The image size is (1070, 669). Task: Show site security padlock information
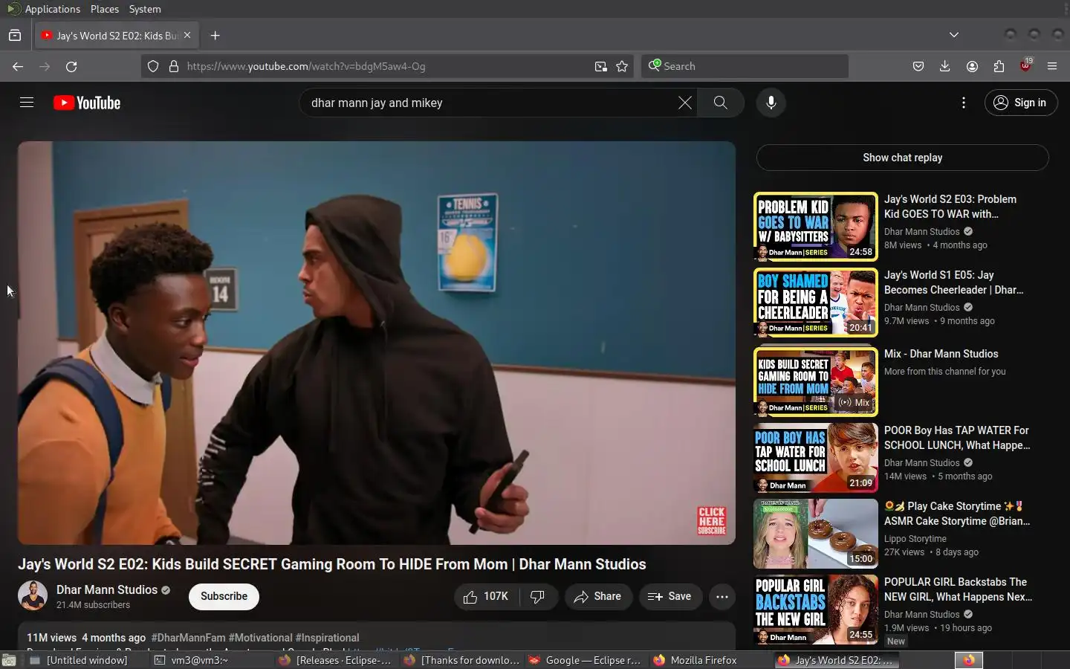point(174,66)
